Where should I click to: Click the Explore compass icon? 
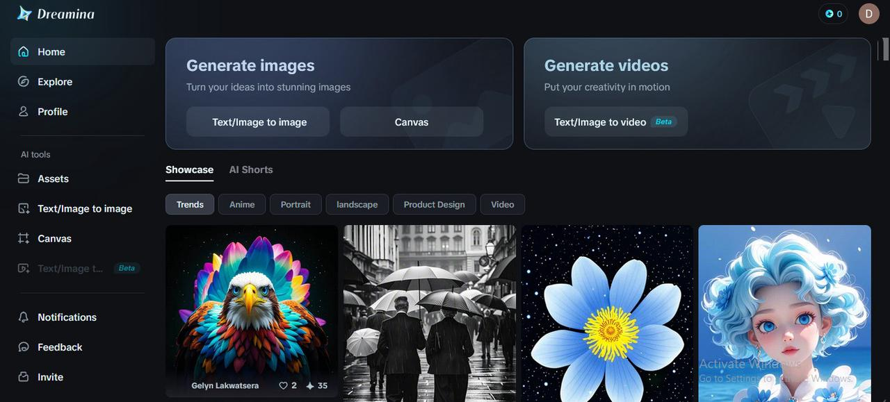24,81
